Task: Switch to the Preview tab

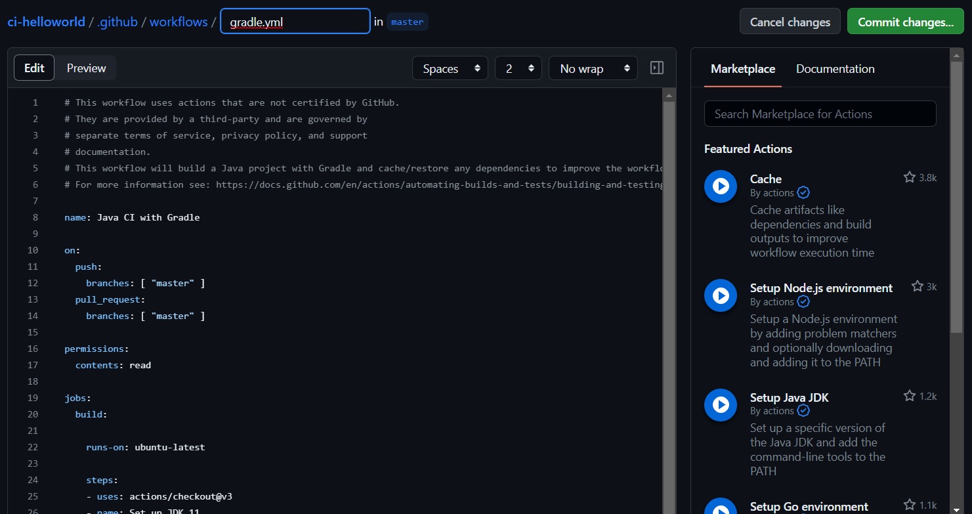Action: pyautogui.click(x=86, y=68)
